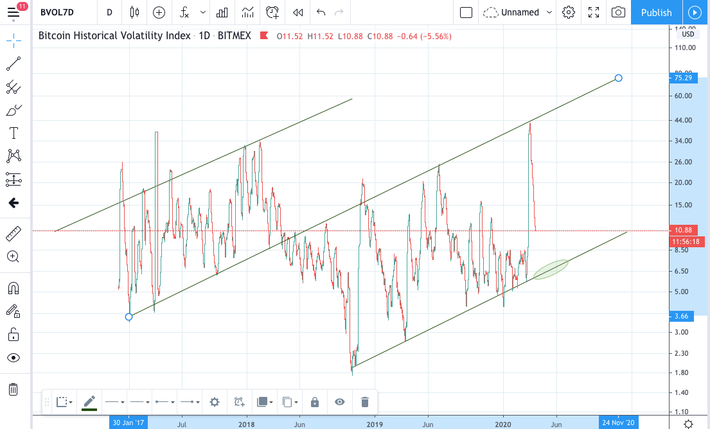Click the 24 Nov '20 date label
This screenshot has width=710, height=429.
point(619,423)
